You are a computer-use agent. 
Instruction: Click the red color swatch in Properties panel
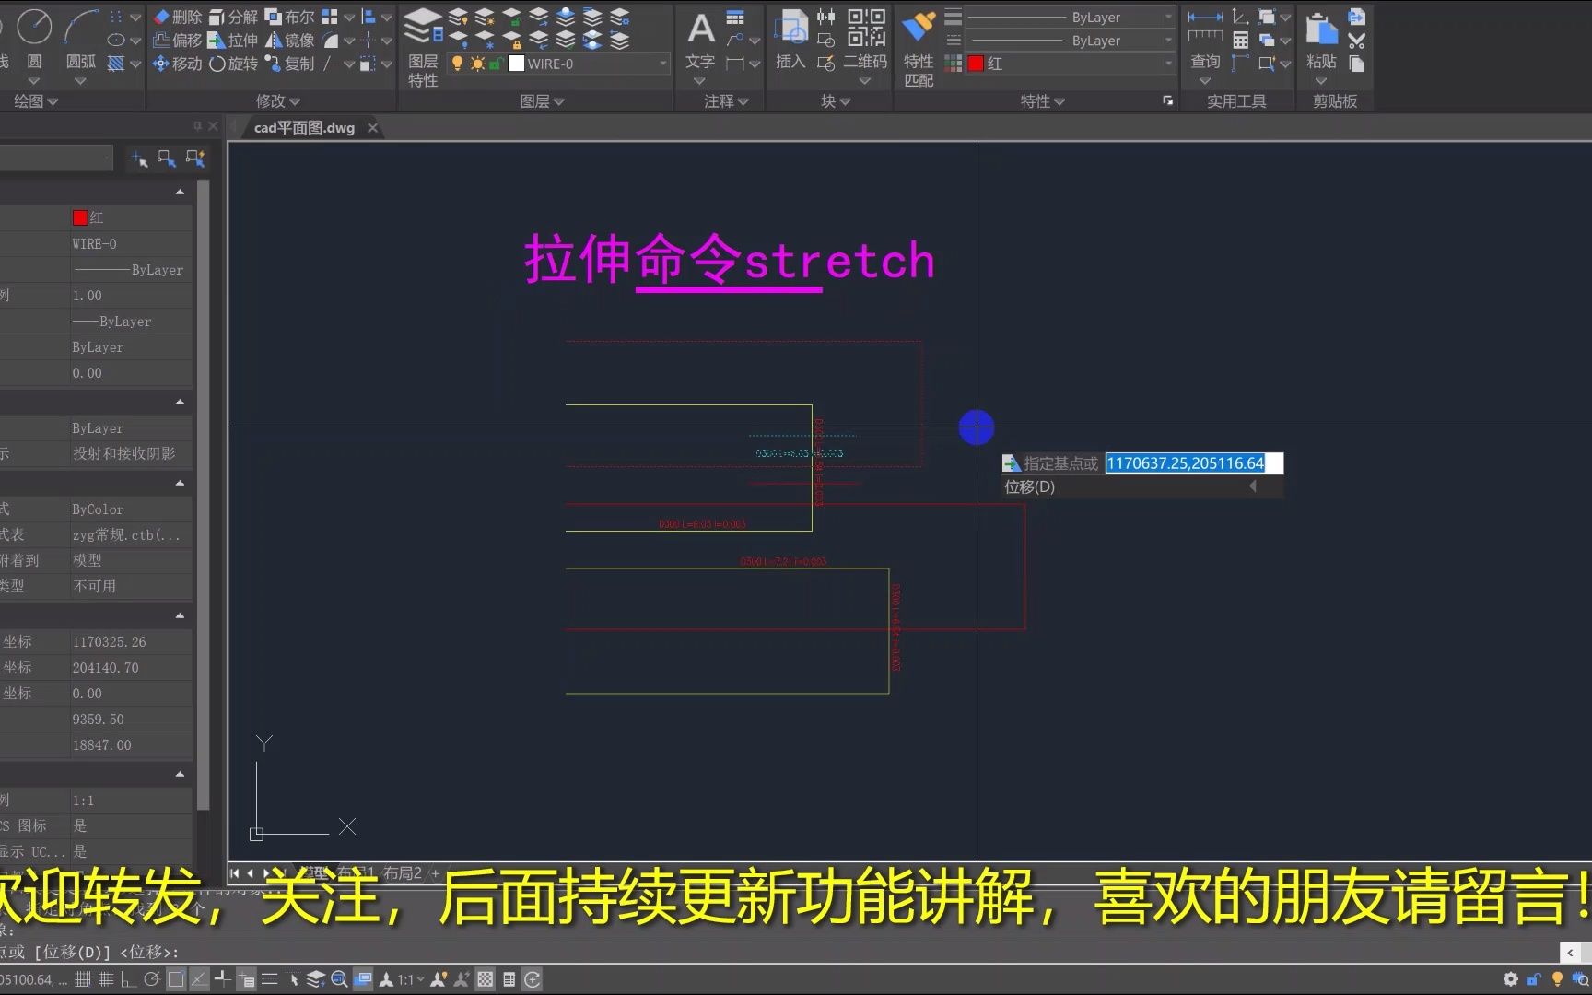977,63
